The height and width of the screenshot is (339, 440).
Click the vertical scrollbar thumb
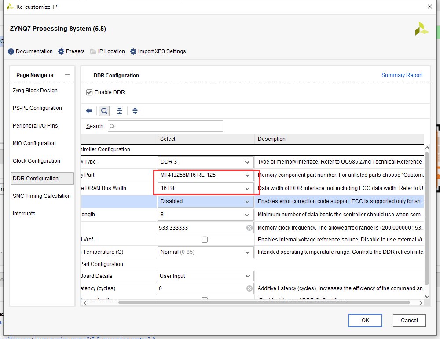pos(427,219)
